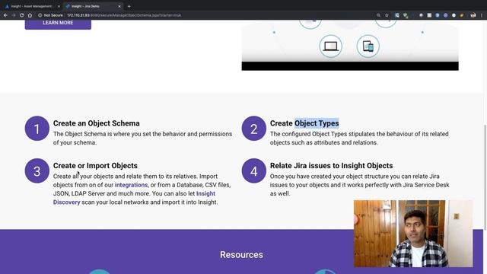Click the yellow extension icon near profile
Viewport: 487px width, 274px height.
(x=462, y=15)
